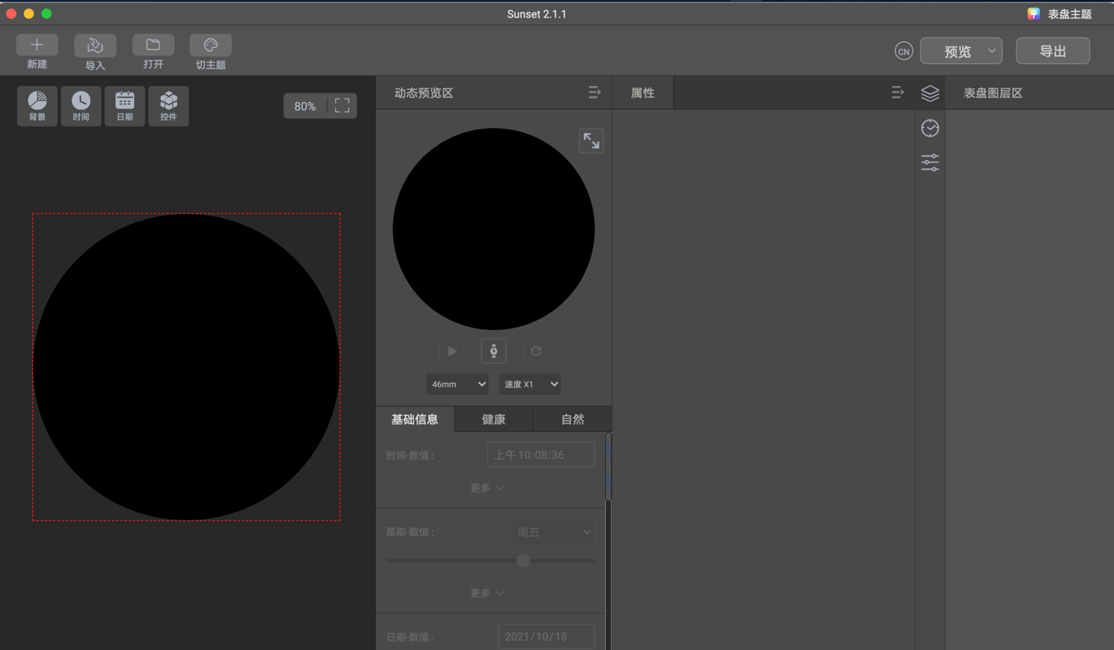Image resolution: width=1114 pixels, height=650 pixels.
Task: Click the 切主题 theme palette icon
Action: (x=211, y=45)
